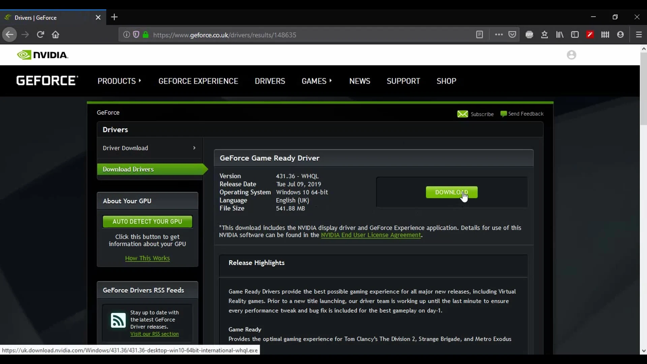Show site information icon in address bar
Screen dimensions: 647x364
[126, 35]
